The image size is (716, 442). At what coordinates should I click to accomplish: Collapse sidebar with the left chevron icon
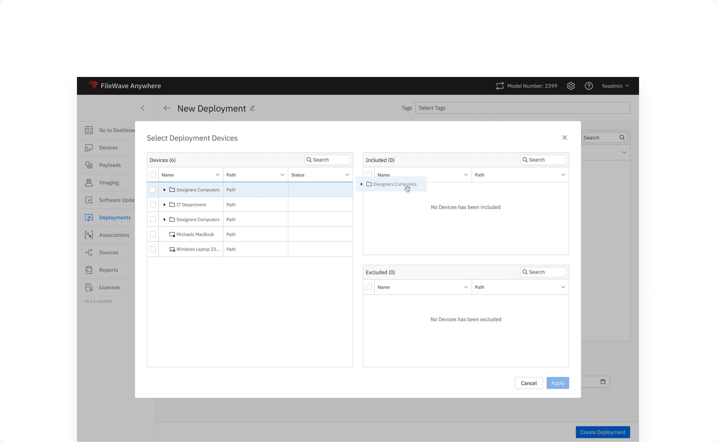coord(143,108)
